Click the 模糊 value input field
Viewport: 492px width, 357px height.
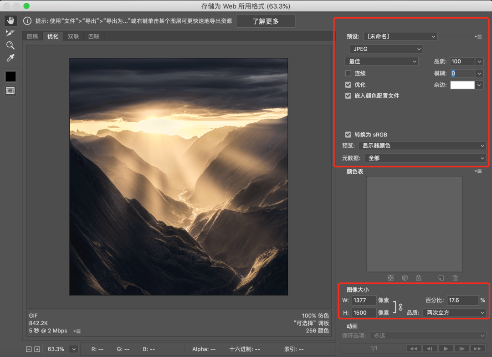(462, 74)
